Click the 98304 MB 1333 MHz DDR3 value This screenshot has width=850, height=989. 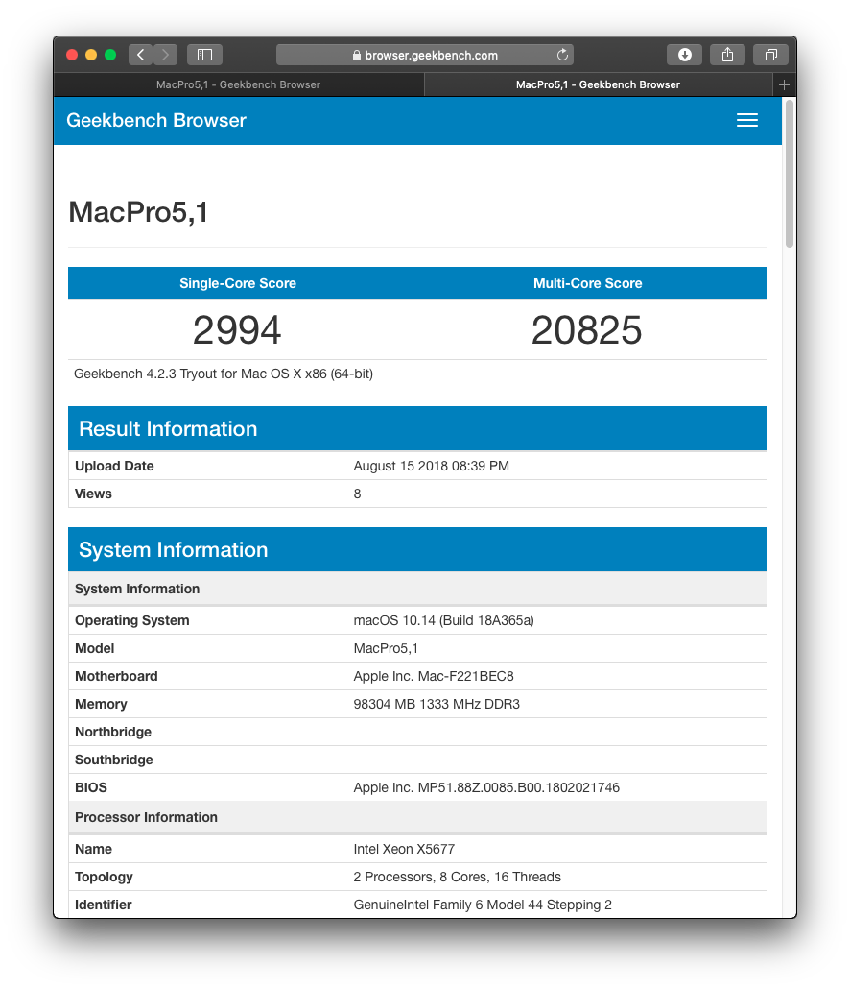[x=437, y=704]
